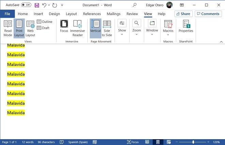
Task: Select the View tab
Action: [x=148, y=14]
